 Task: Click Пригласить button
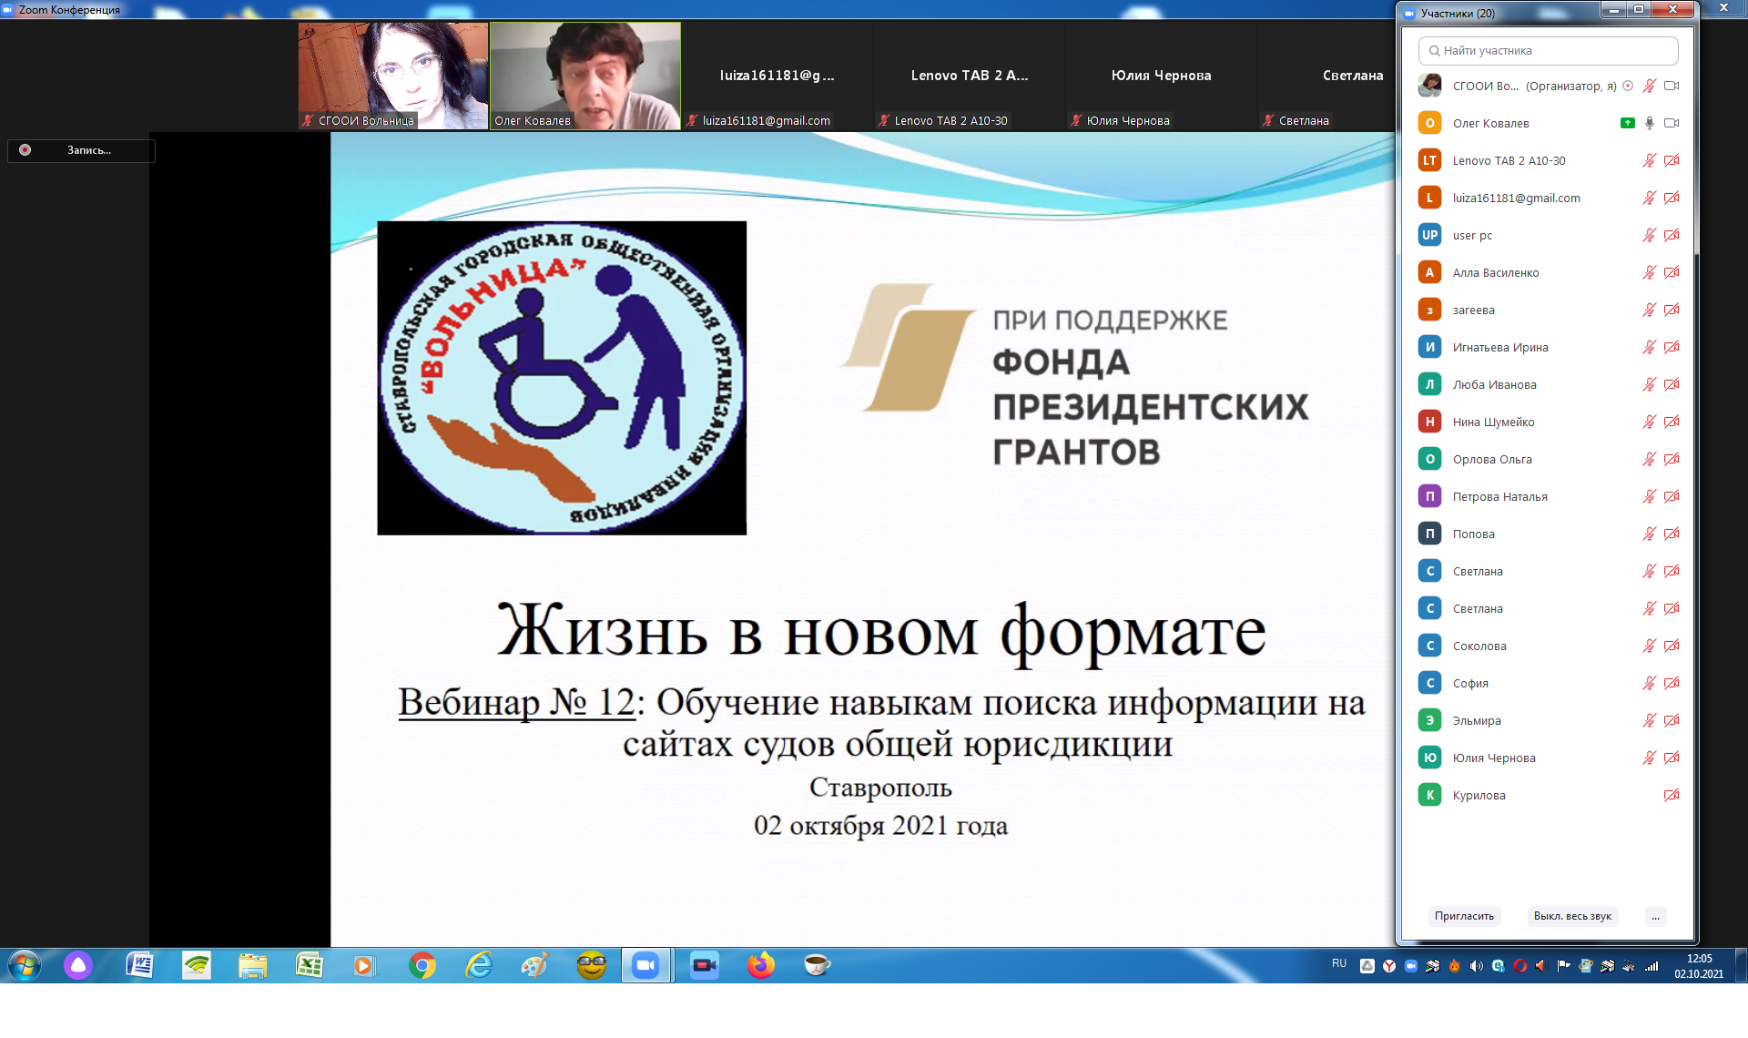pyautogui.click(x=1464, y=916)
